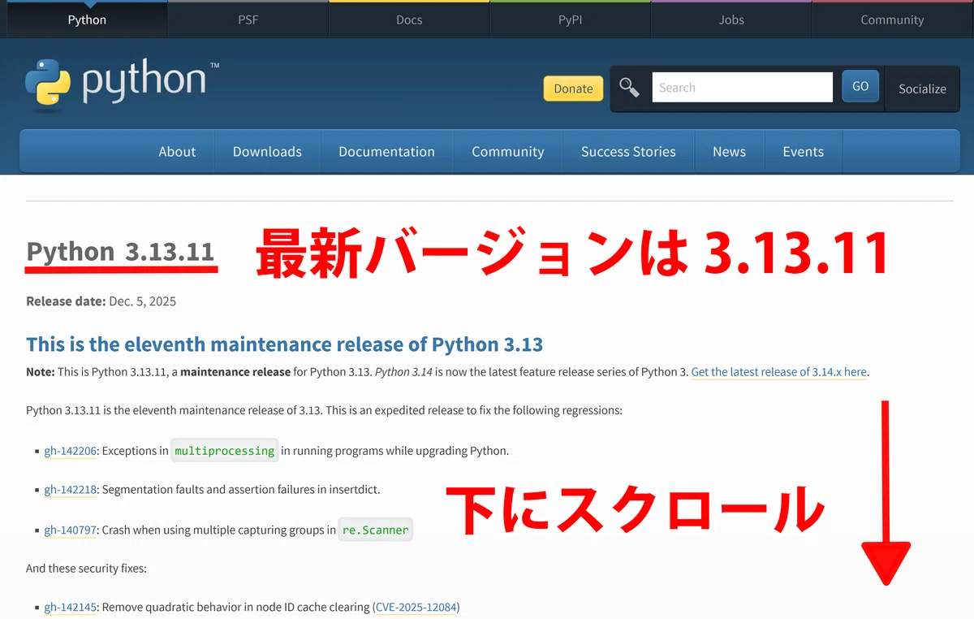
Task: Click the 'Python 3.13.11' page heading
Action: 120,252
